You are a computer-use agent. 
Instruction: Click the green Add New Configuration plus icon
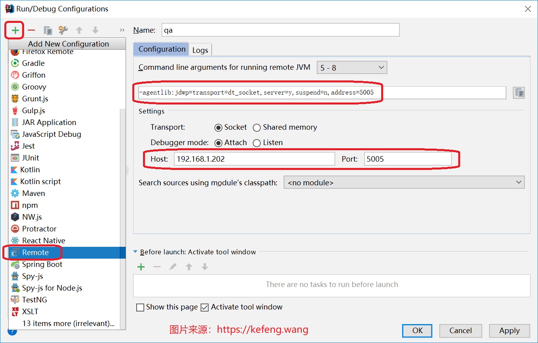coord(15,30)
